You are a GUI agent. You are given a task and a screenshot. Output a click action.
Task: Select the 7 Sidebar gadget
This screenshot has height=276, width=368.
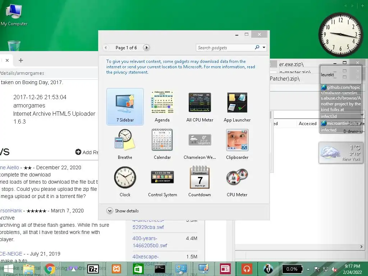(125, 106)
